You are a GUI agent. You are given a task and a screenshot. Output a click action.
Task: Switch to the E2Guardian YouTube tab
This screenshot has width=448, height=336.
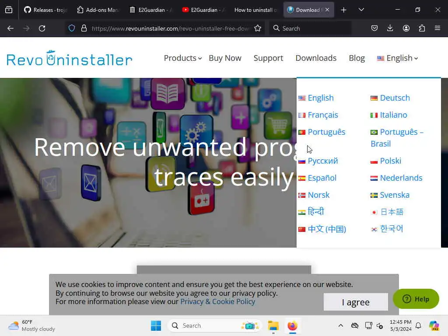pos(203,10)
